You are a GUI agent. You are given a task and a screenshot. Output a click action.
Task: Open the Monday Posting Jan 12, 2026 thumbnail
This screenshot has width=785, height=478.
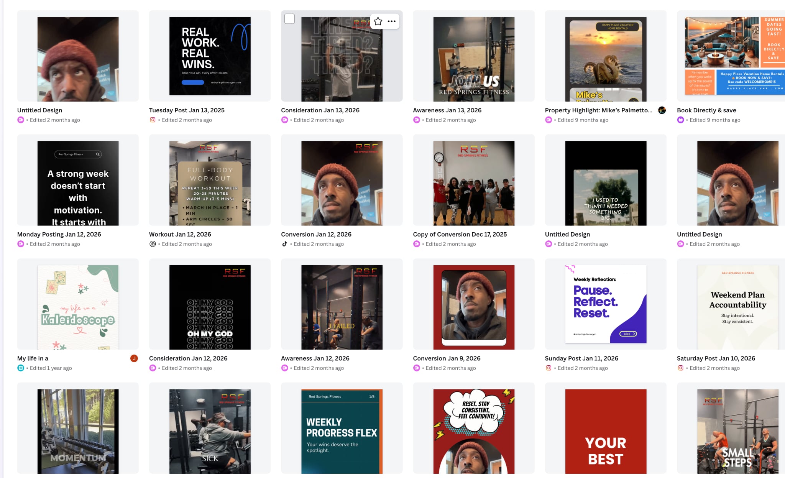click(78, 183)
